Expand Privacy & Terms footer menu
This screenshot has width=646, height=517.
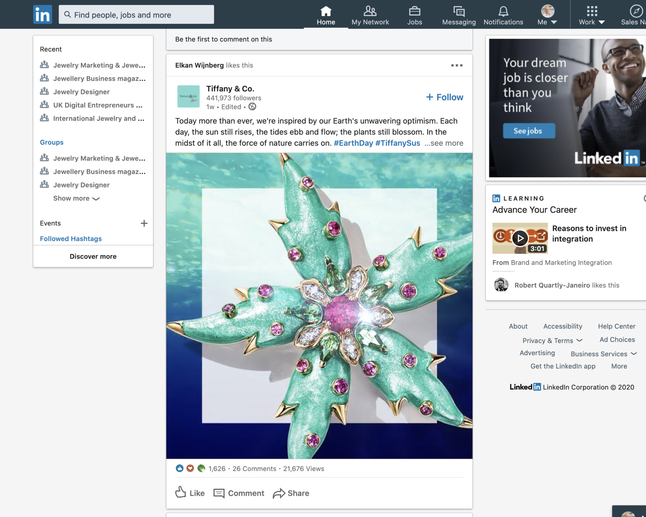[552, 341]
